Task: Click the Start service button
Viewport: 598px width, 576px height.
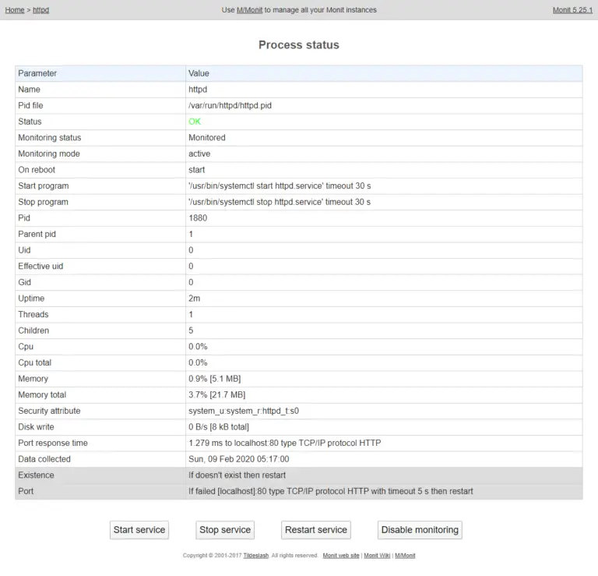Action: click(x=139, y=530)
